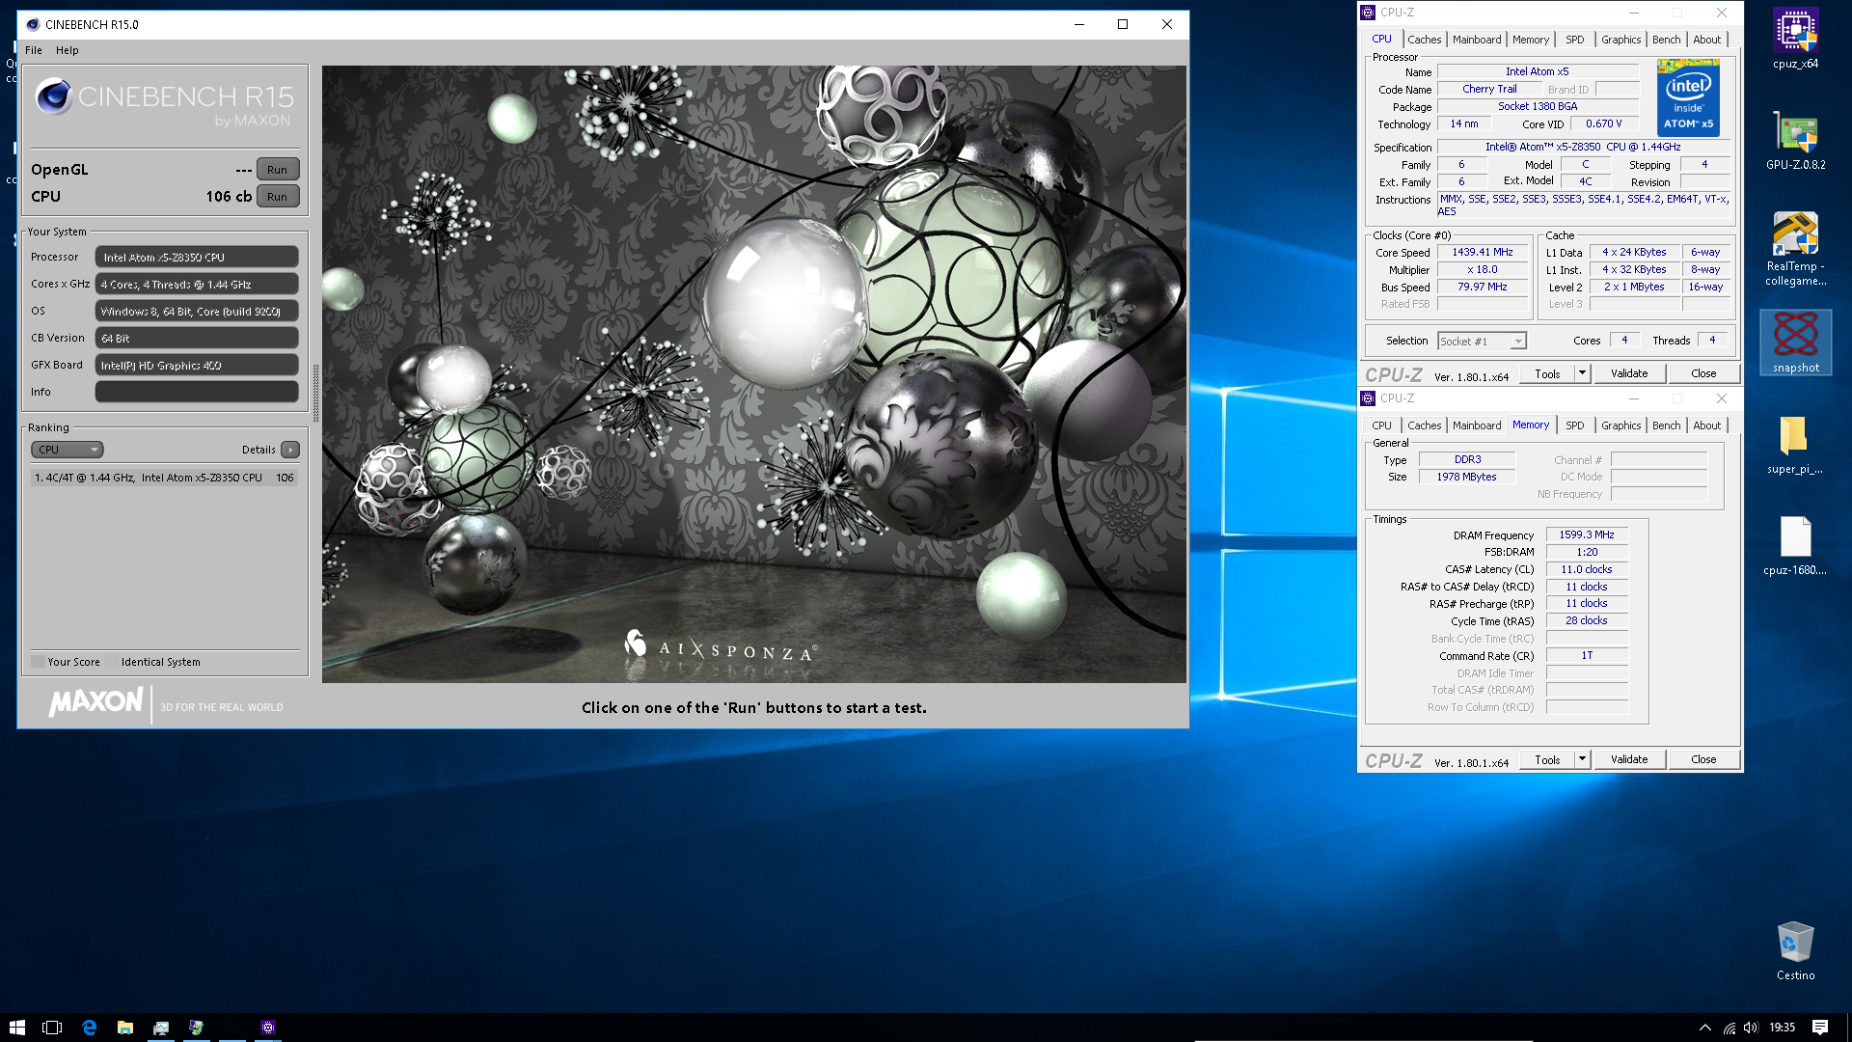This screenshot has height=1042, width=1852.
Task: Switch to Graphics tab in upper CPU-Z
Action: 1620,40
